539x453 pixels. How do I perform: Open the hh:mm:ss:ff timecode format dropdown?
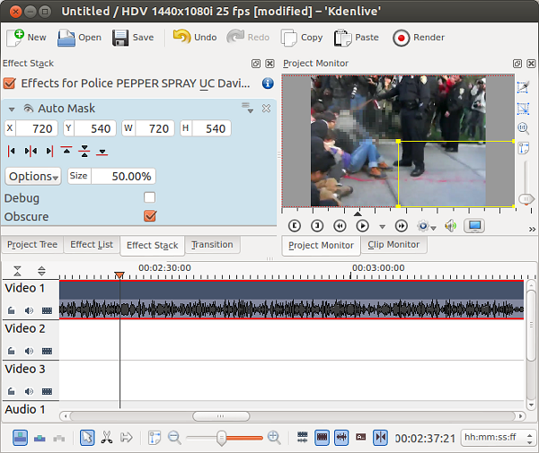[x=498, y=438]
